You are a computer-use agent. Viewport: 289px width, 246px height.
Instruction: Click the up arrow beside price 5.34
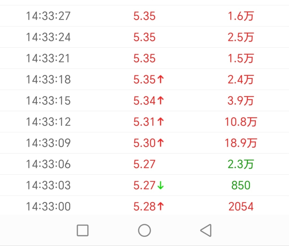[160, 100]
